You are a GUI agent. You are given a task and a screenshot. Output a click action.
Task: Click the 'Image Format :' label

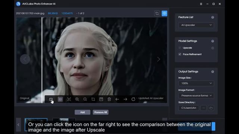(x=187, y=90)
